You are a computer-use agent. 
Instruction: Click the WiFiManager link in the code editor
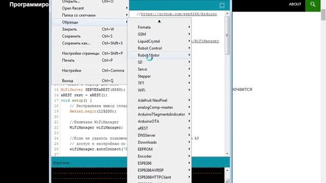click(205, 41)
